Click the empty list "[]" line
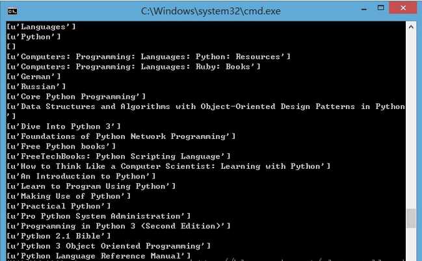 (x=11, y=47)
